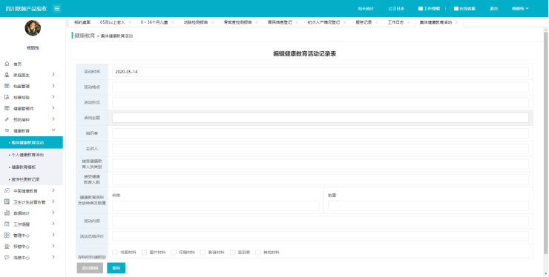Click the 健康教育 sidebar icon

(7, 130)
